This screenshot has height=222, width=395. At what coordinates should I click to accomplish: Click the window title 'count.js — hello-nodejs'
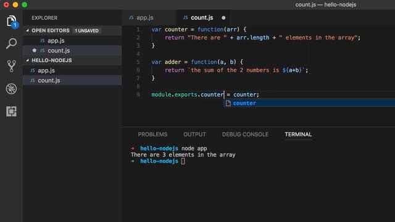coord(326,4)
